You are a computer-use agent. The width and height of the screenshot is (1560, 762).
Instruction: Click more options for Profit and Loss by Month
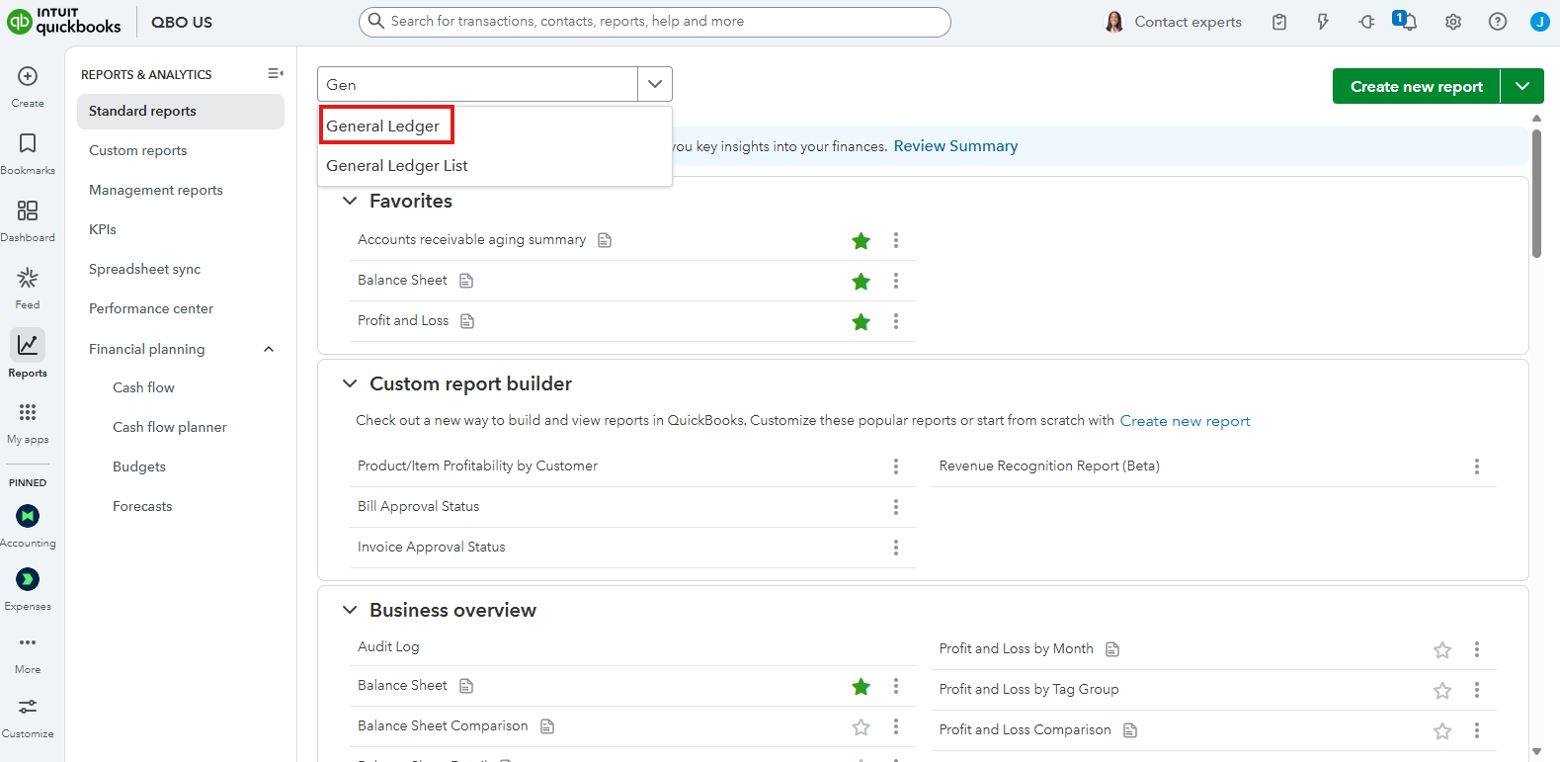point(1477,649)
